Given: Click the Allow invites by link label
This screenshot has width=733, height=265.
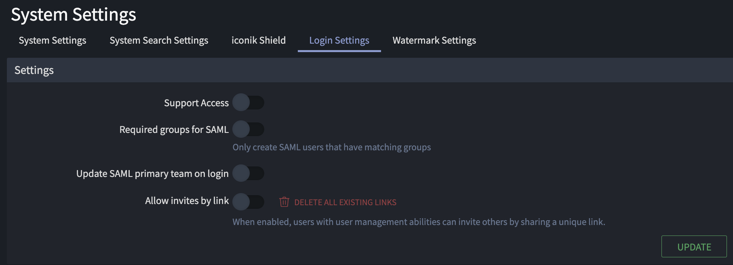Looking at the screenshot, I should (187, 201).
